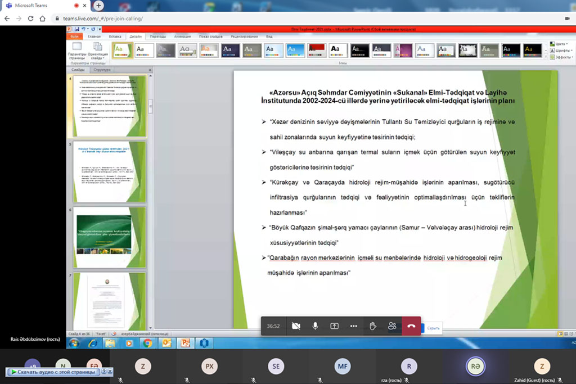Show the participants list
Viewport: 576px width, 384px height.
[392, 326]
